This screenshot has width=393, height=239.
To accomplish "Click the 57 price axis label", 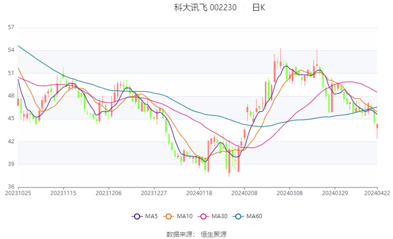I will 11,27.
